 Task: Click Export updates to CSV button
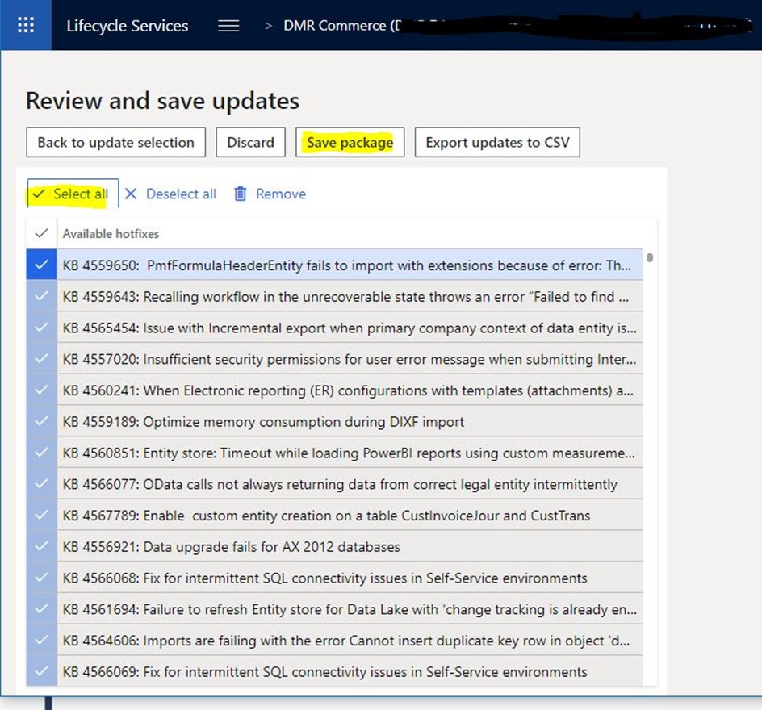click(497, 142)
